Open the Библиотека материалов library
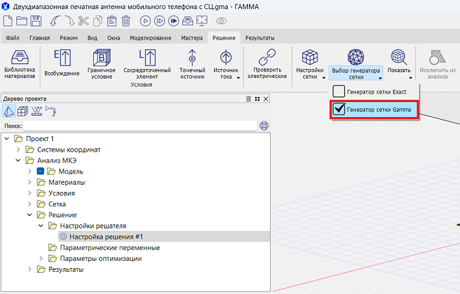This screenshot has height=294, width=460. (20, 64)
